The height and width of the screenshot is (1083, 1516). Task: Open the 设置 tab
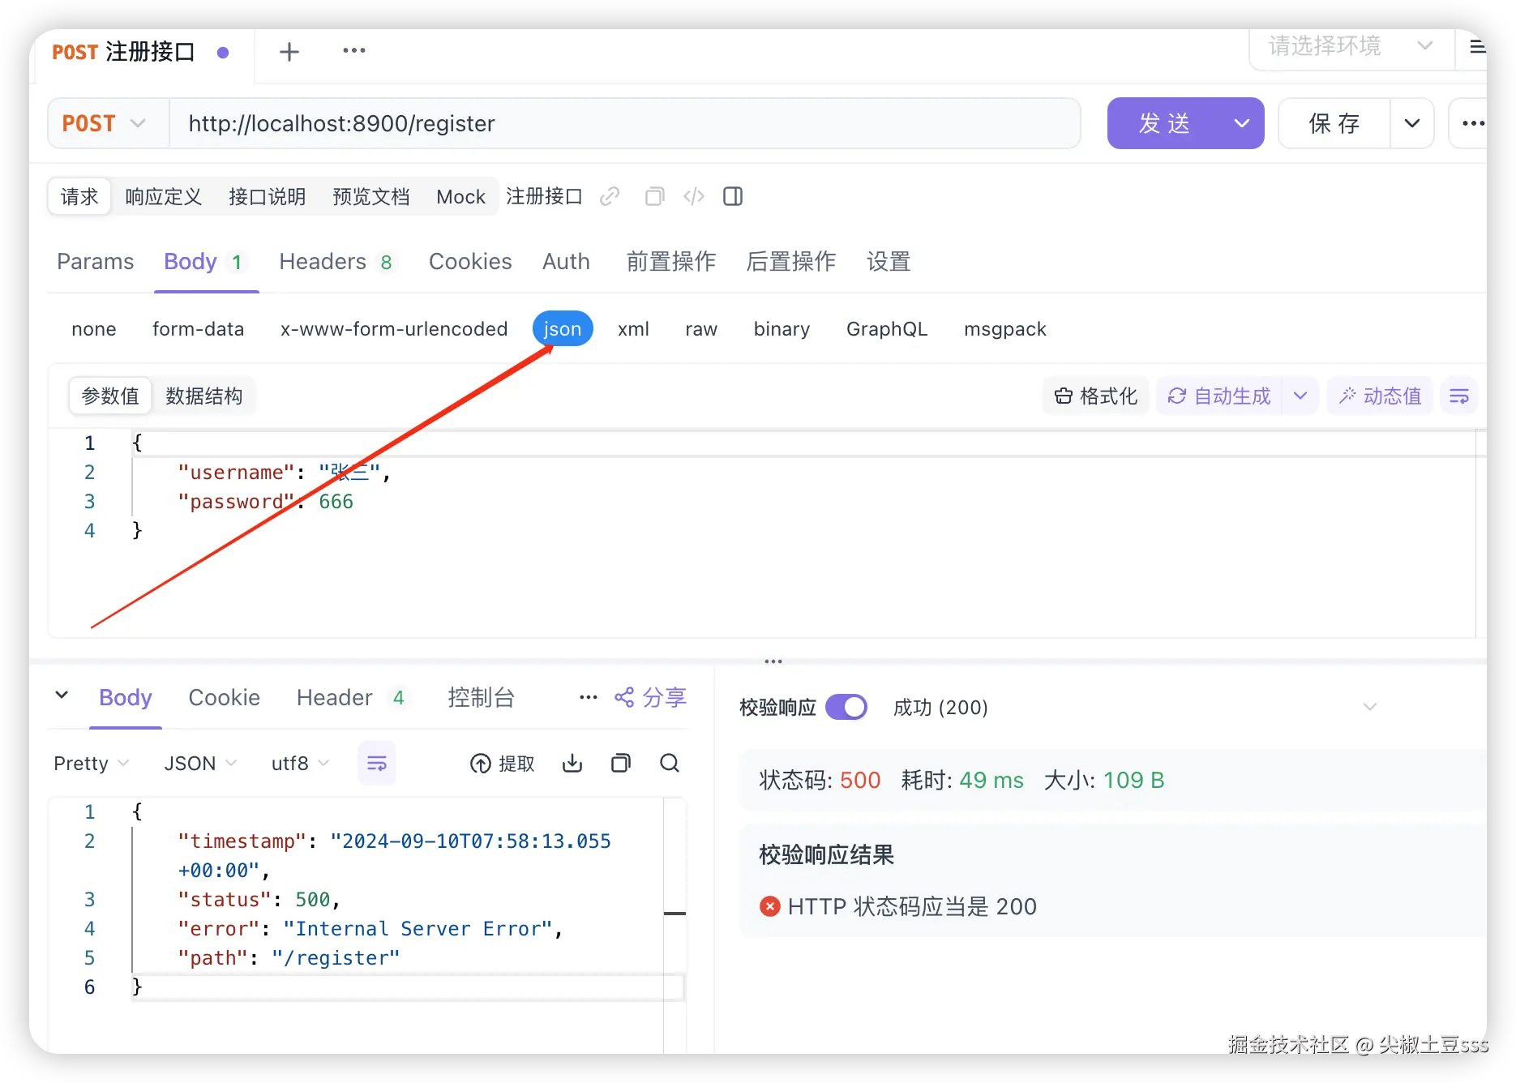point(889,261)
